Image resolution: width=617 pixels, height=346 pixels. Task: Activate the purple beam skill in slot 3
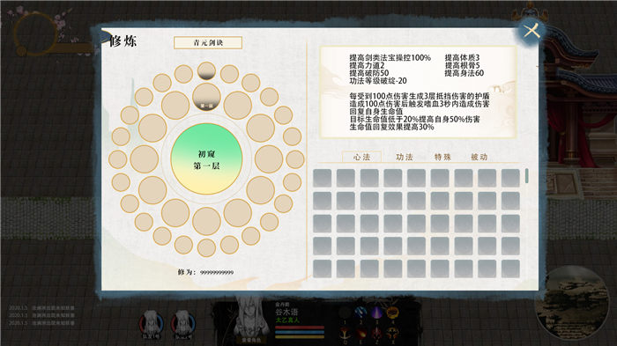click(x=376, y=313)
